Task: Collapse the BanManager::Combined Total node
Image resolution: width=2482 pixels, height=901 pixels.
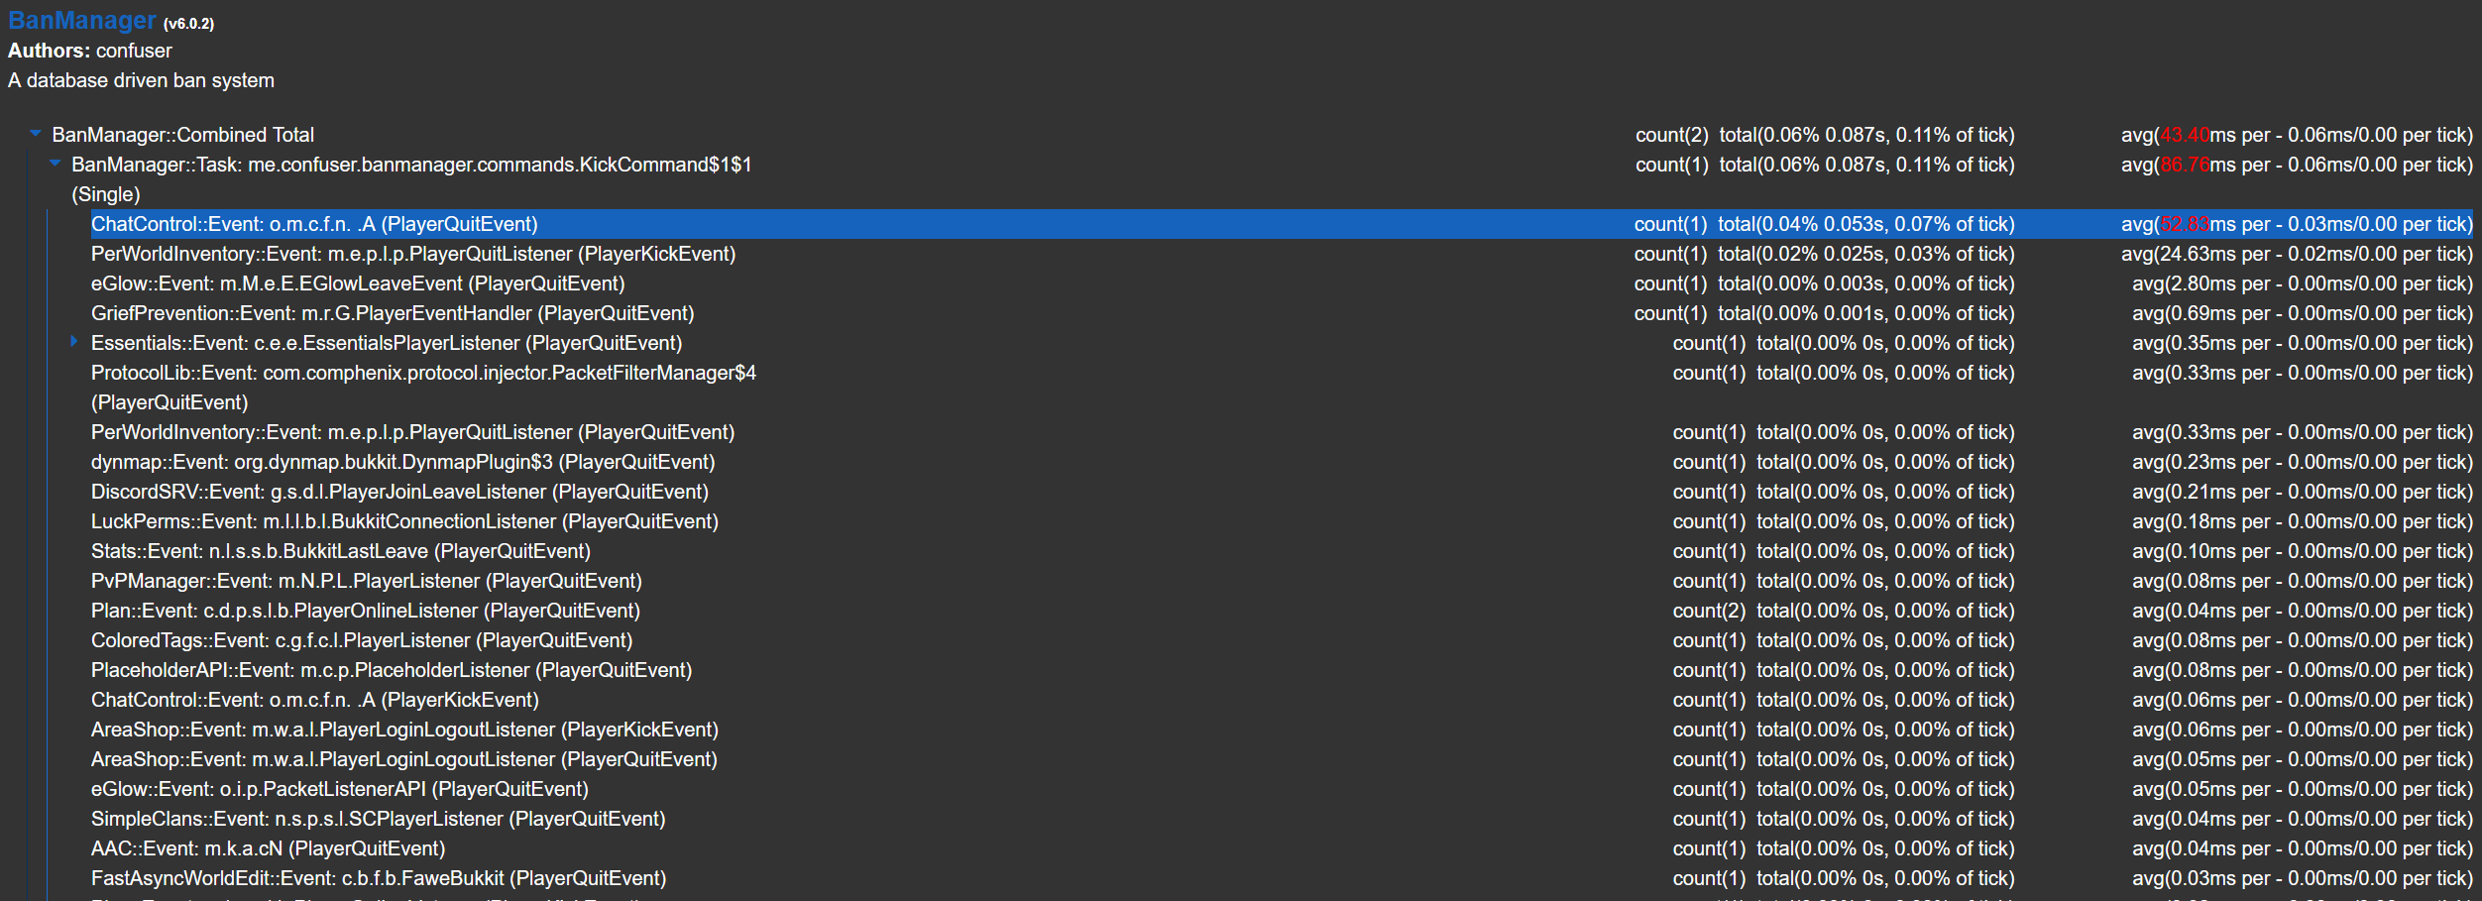Action: point(37,135)
